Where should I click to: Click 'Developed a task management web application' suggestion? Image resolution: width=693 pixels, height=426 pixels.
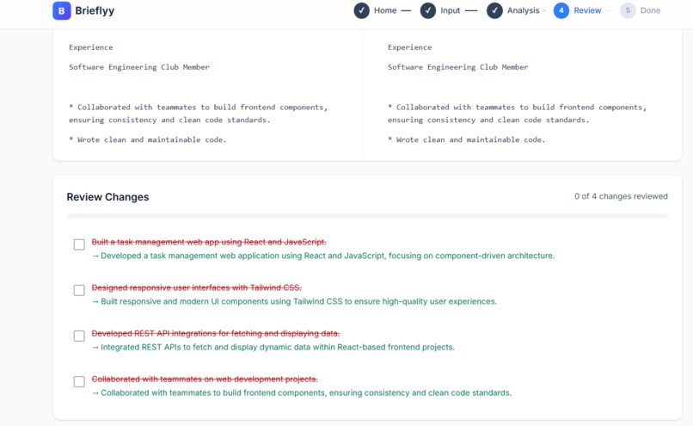point(323,256)
